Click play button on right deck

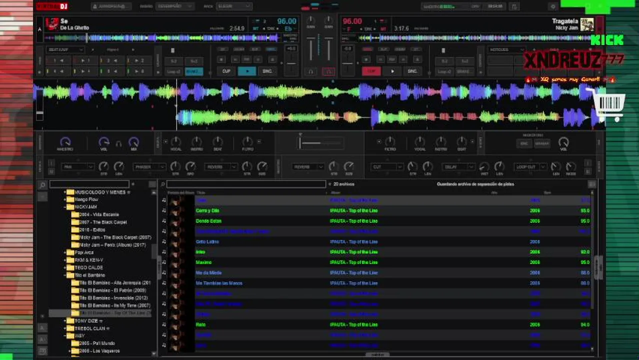[x=392, y=71]
